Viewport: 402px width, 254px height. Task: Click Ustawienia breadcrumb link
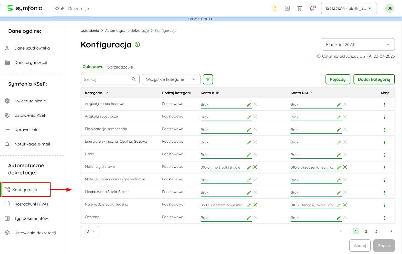click(x=90, y=31)
